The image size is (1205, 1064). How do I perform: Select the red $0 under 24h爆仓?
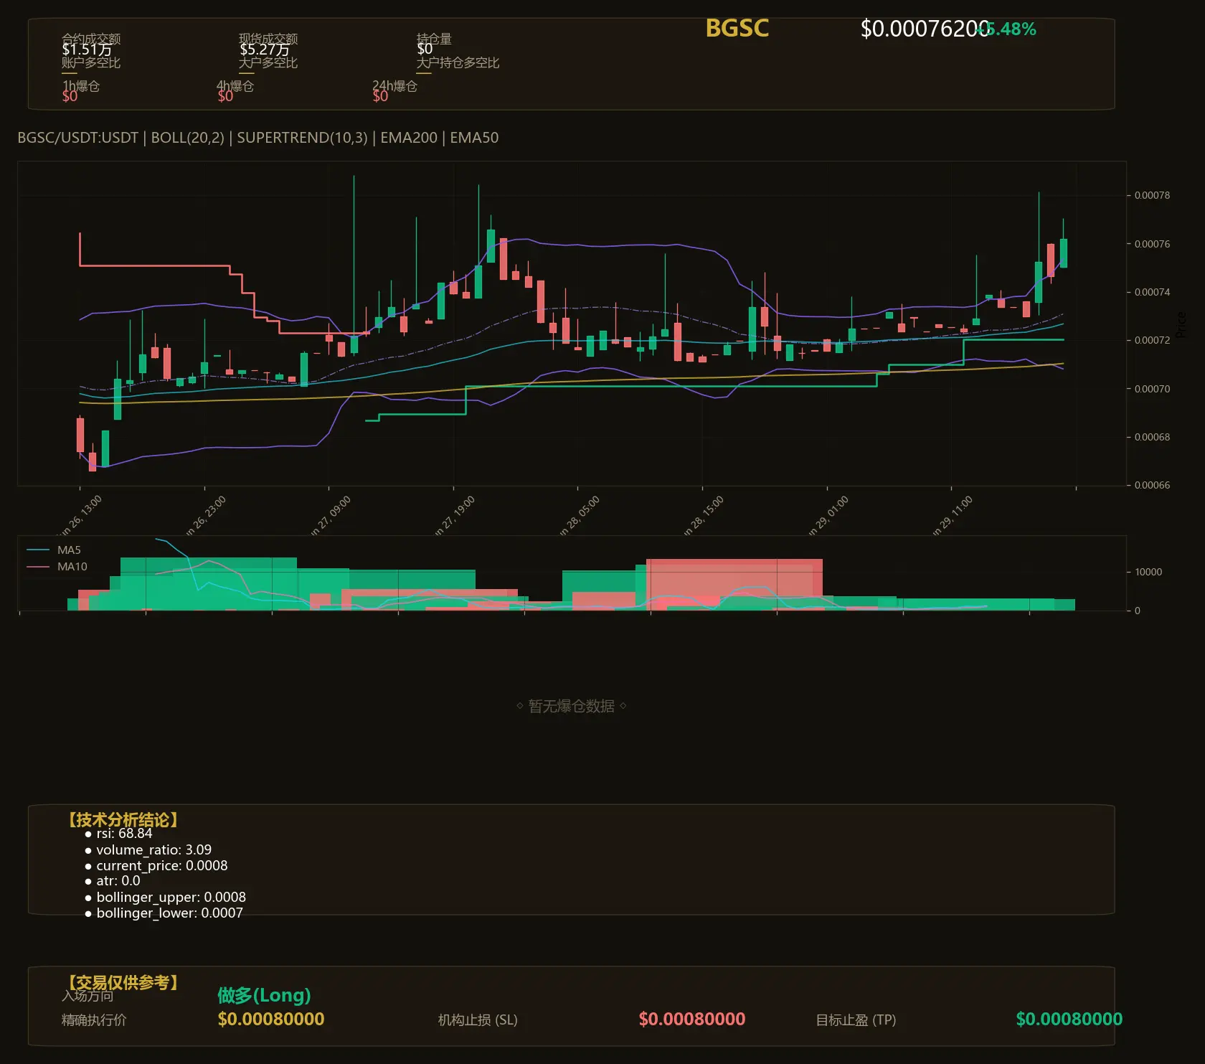(380, 96)
